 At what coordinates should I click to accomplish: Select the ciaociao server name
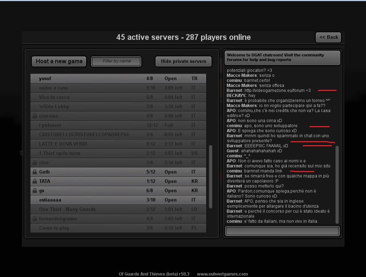pos(49,116)
